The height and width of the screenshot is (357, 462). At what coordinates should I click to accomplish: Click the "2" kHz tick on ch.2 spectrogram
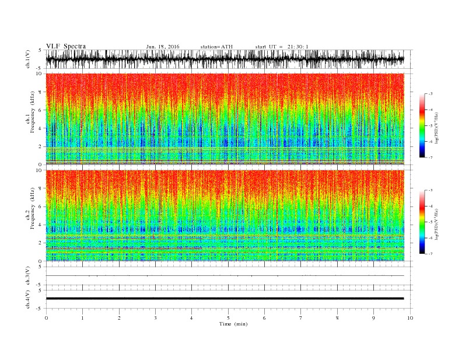pyautogui.click(x=41, y=243)
